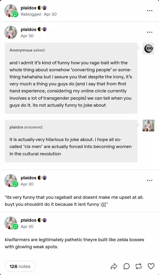Click the reblog arrows icon

(x=139, y=266)
